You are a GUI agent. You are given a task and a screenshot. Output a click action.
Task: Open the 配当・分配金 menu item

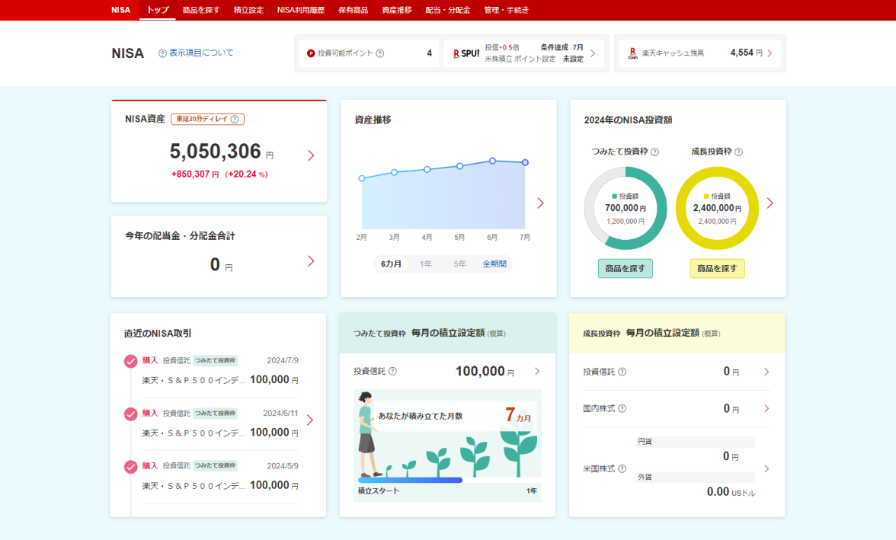(x=448, y=10)
